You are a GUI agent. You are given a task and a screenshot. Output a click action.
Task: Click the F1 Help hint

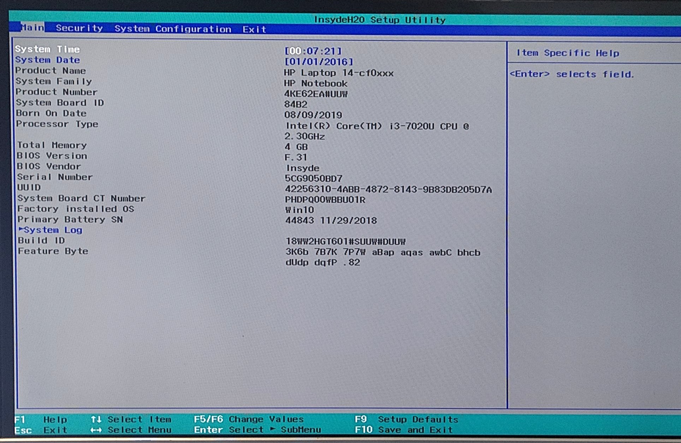[41, 420]
